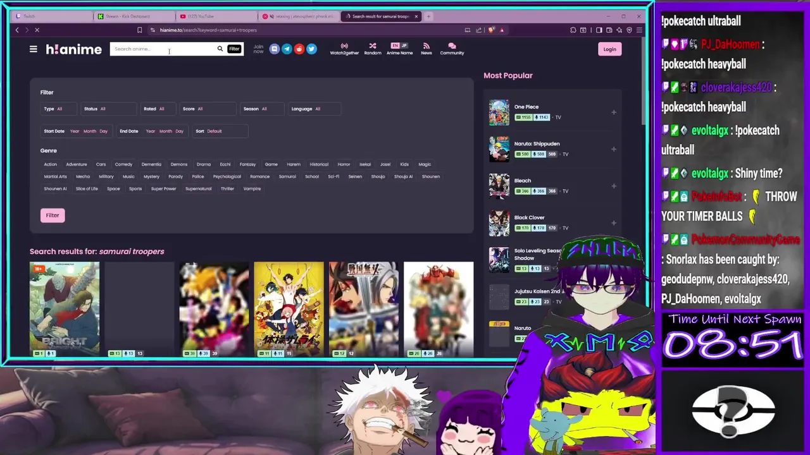Image resolution: width=810 pixels, height=455 pixels.
Task: Click the magnifier search icon
Action: click(220, 49)
